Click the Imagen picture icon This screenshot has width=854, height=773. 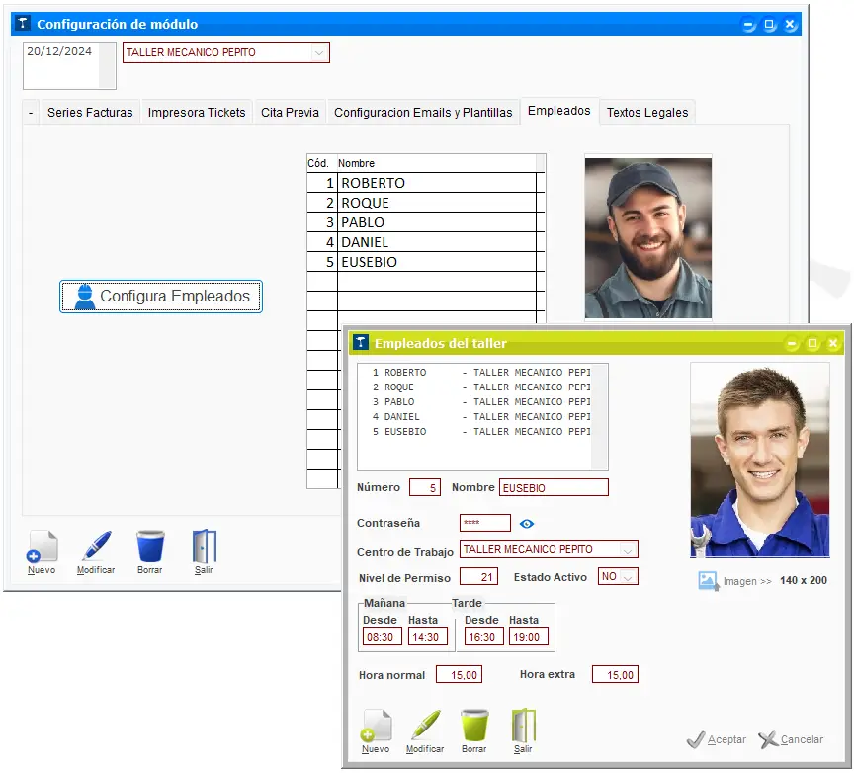coord(709,581)
